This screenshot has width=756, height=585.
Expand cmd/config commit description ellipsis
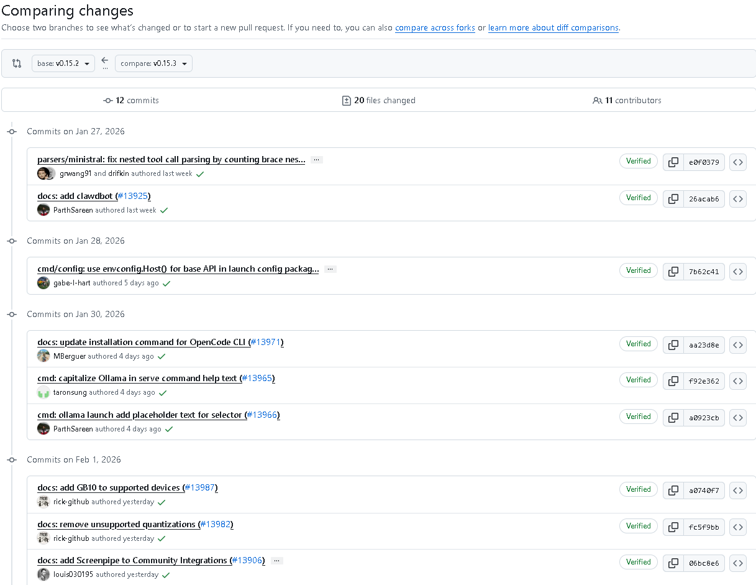(330, 269)
